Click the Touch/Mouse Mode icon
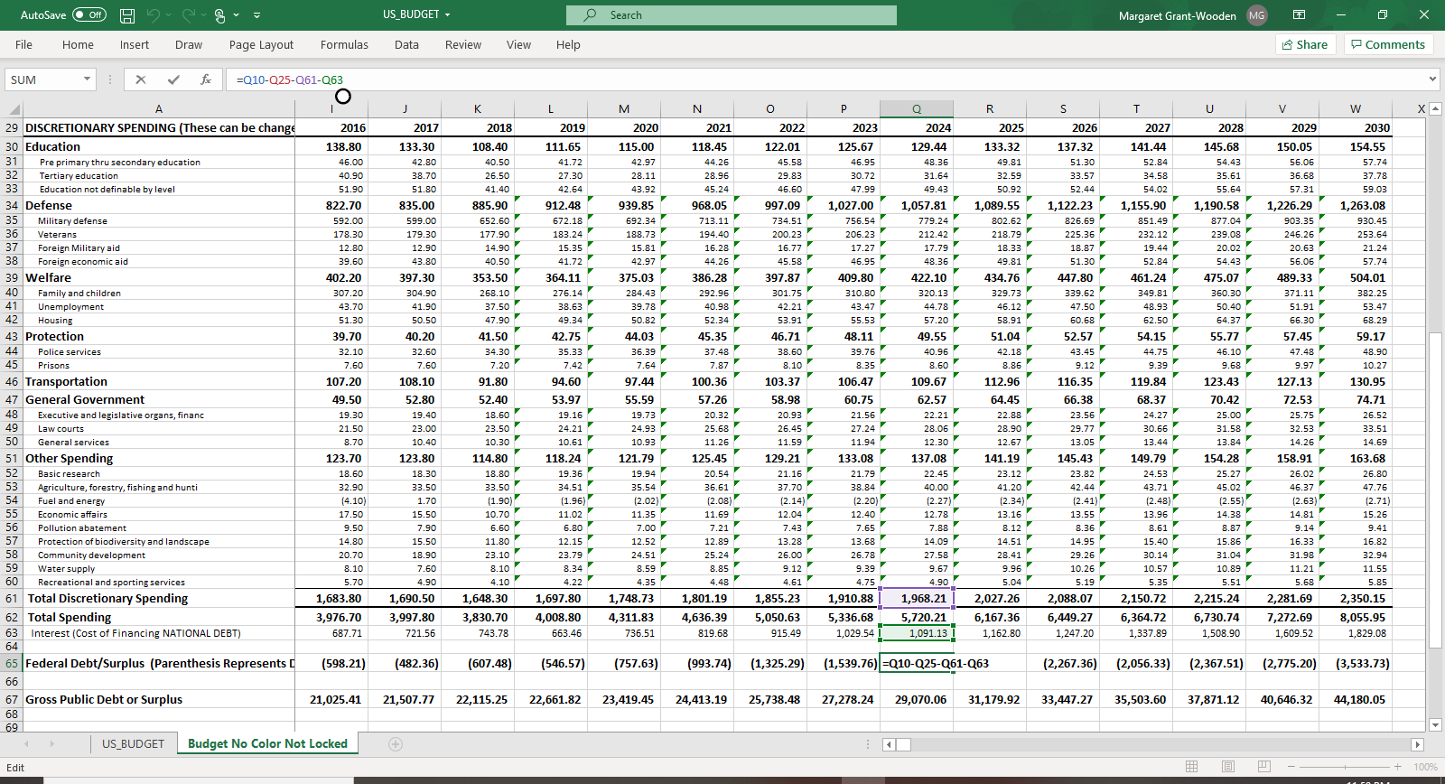This screenshot has height=784, width=1445. [x=220, y=15]
